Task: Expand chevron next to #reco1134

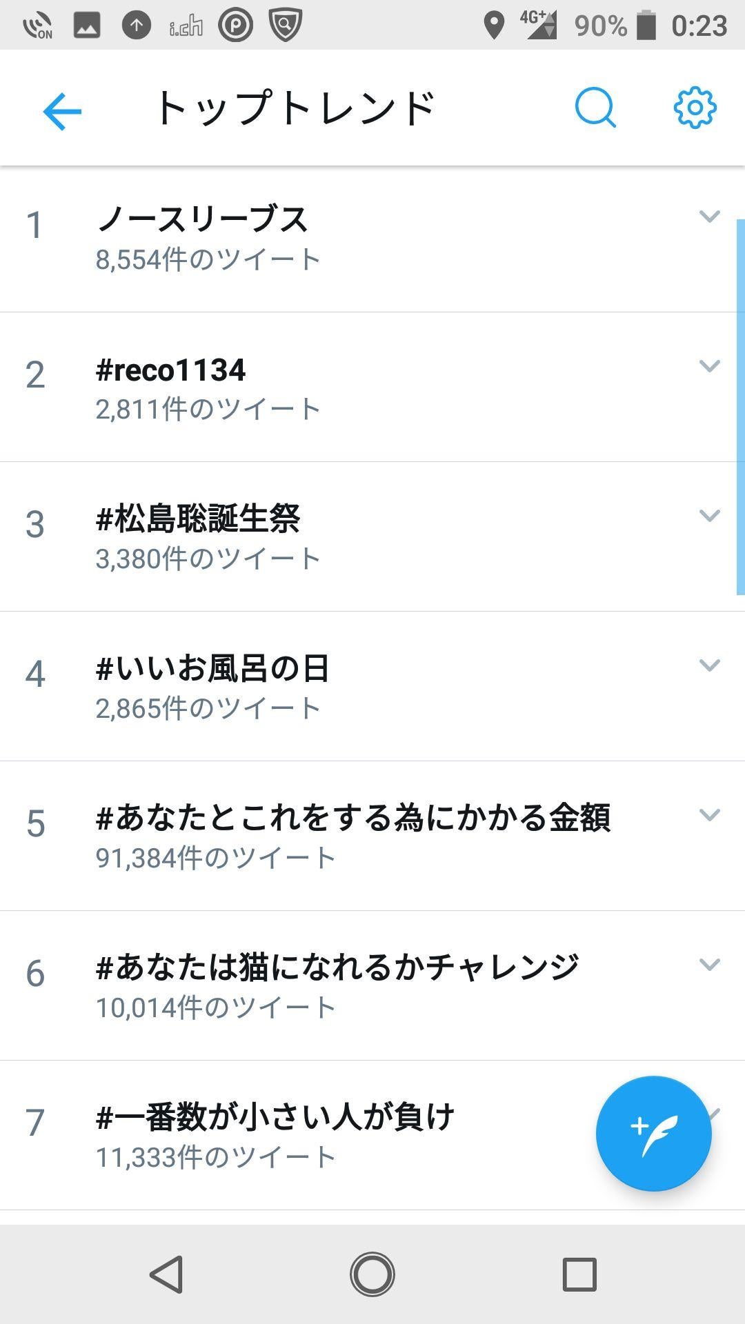Action: pos(709,366)
